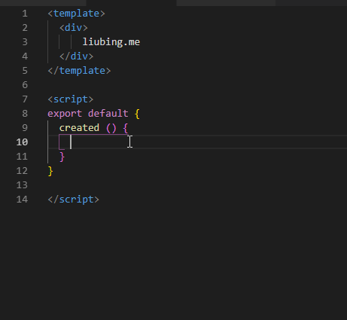The width and height of the screenshot is (347, 320).
Task: Click the opening div tag on line 2
Action: tap(74, 28)
